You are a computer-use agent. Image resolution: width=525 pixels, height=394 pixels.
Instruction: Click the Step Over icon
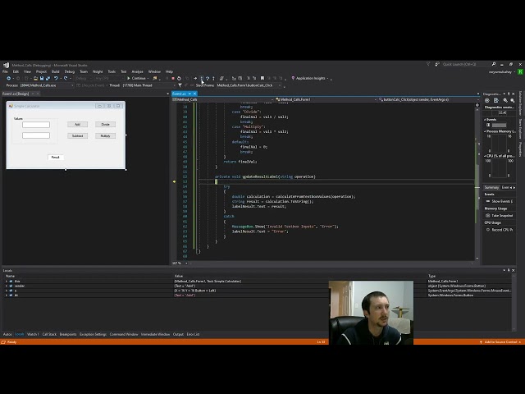[x=208, y=79]
